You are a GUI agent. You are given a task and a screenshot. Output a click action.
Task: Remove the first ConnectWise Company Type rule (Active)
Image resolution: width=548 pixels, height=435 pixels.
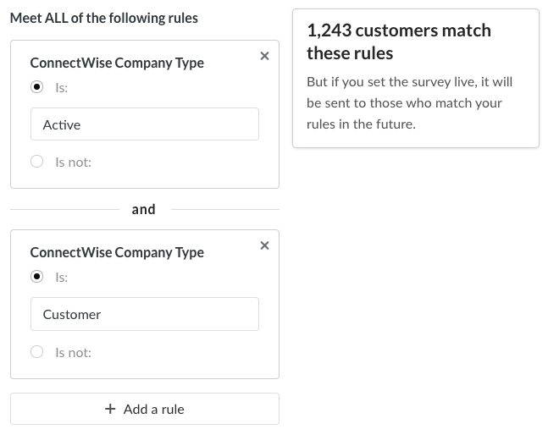(x=264, y=56)
